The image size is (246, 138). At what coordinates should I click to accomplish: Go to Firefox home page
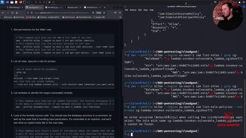[17, 13]
